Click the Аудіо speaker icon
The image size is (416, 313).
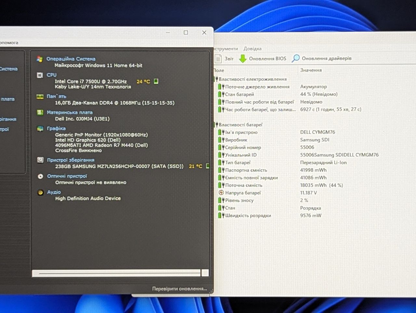(x=40, y=192)
